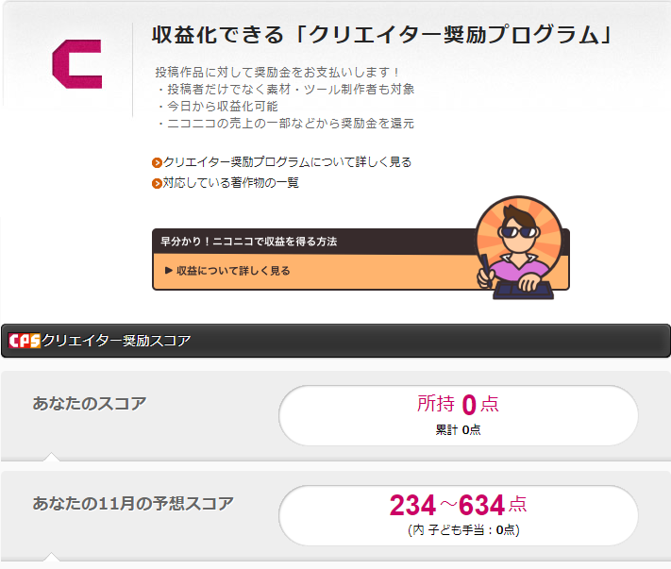This screenshot has width=671, height=569.
Task: Open the 対応している著作物の一覧 link
Action: pyautogui.click(x=230, y=183)
